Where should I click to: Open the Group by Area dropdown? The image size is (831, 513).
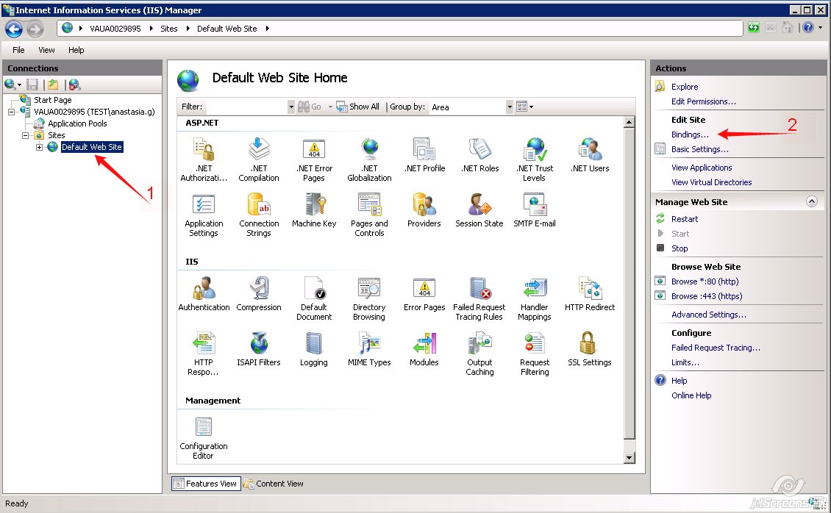tap(509, 107)
